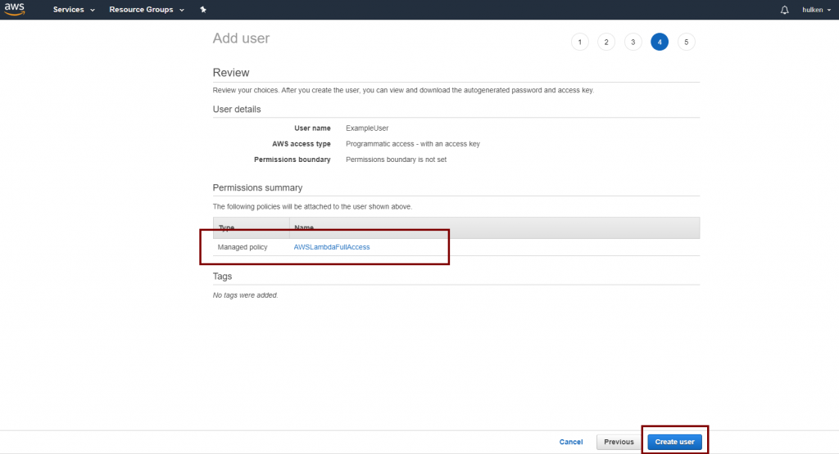This screenshot has width=839, height=454.
Task: Expand the Resource Groups menu
Action: (x=145, y=10)
